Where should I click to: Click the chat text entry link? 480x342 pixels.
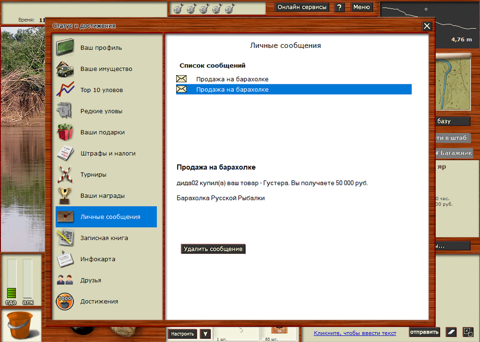[355, 333]
